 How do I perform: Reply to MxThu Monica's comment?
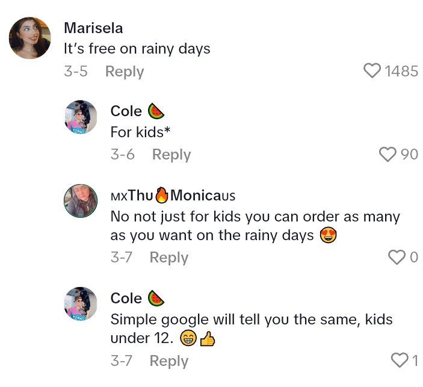coord(169,258)
